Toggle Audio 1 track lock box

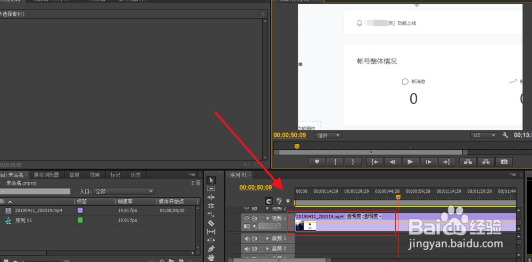click(x=262, y=239)
